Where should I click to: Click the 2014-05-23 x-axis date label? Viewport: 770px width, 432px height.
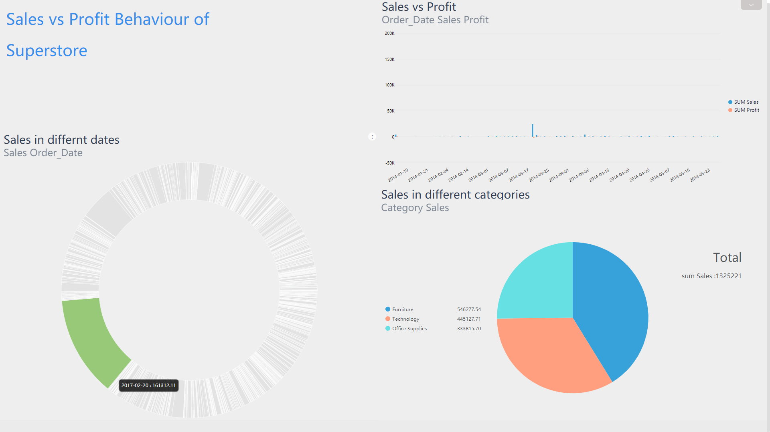click(700, 175)
